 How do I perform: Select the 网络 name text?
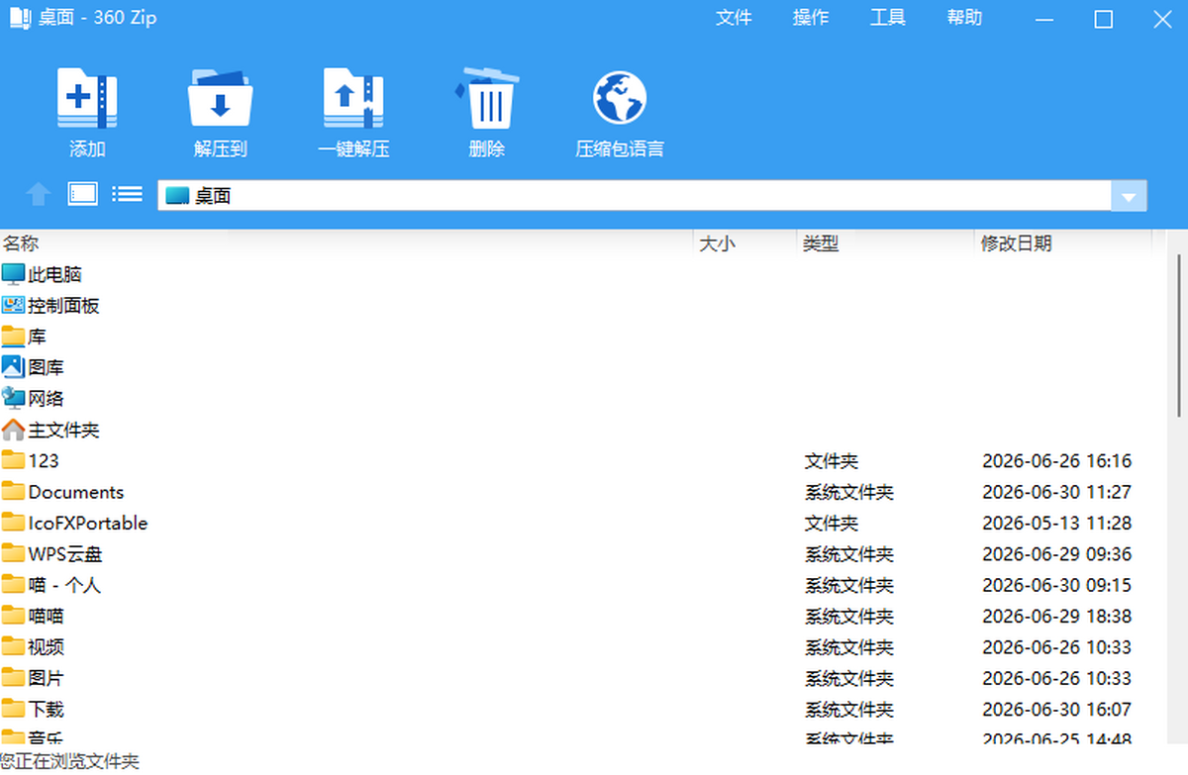pos(47,399)
